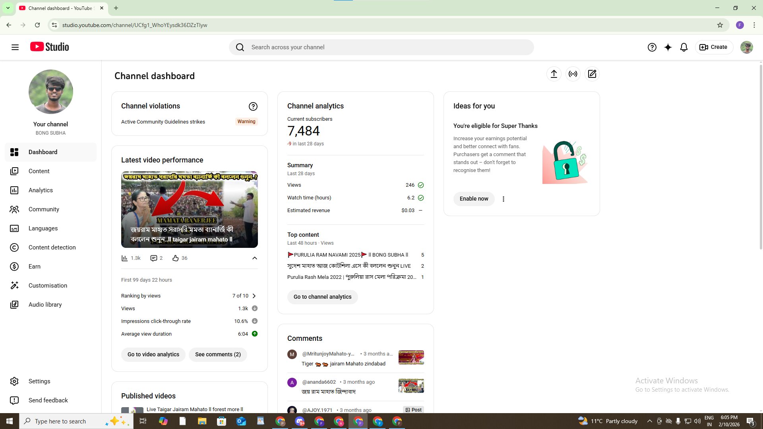Open the Community sidebar panel
Image resolution: width=763 pixels, height=429 pixels.
[44, 209]
